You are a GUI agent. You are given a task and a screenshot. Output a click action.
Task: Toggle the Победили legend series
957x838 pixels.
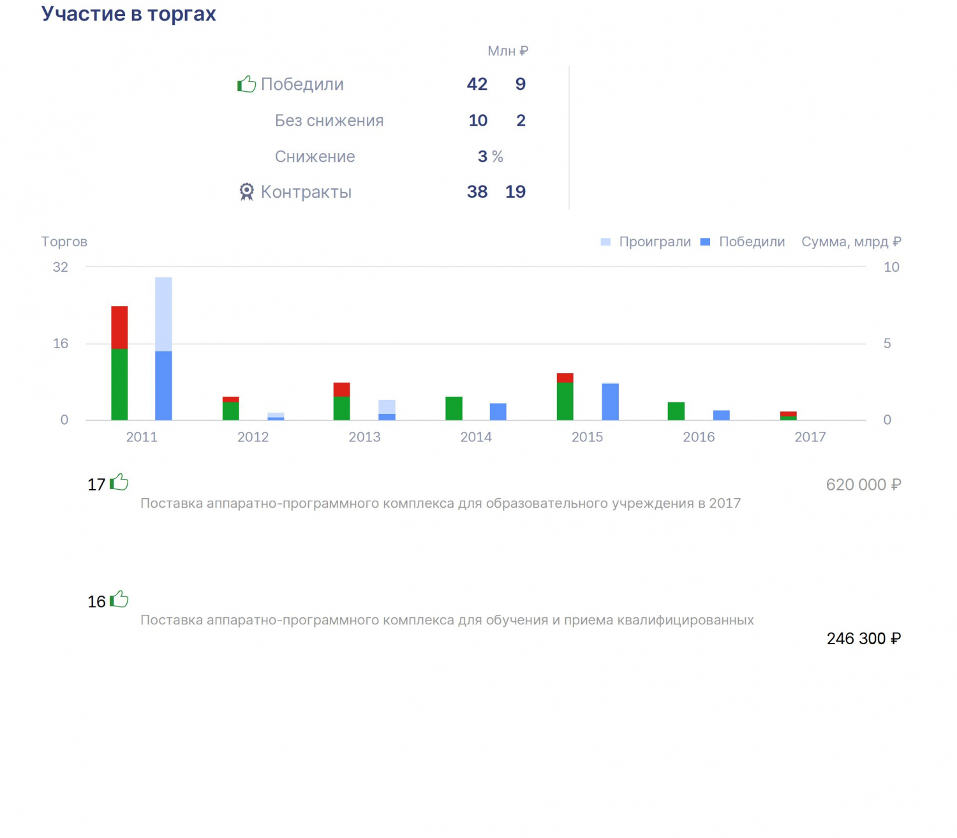743,242
